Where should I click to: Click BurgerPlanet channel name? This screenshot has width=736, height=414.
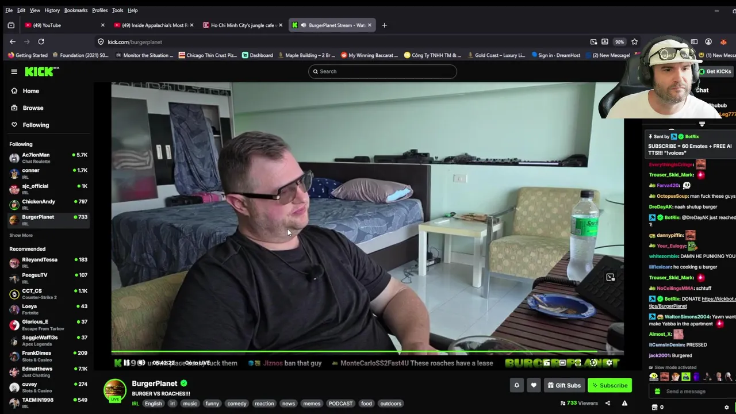click(x=155, y=384)
